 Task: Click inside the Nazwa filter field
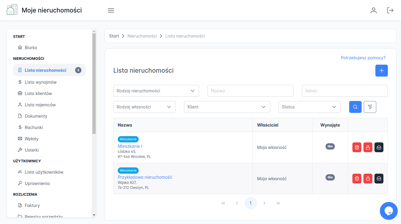pyautogui.click(x=250, y=91)
